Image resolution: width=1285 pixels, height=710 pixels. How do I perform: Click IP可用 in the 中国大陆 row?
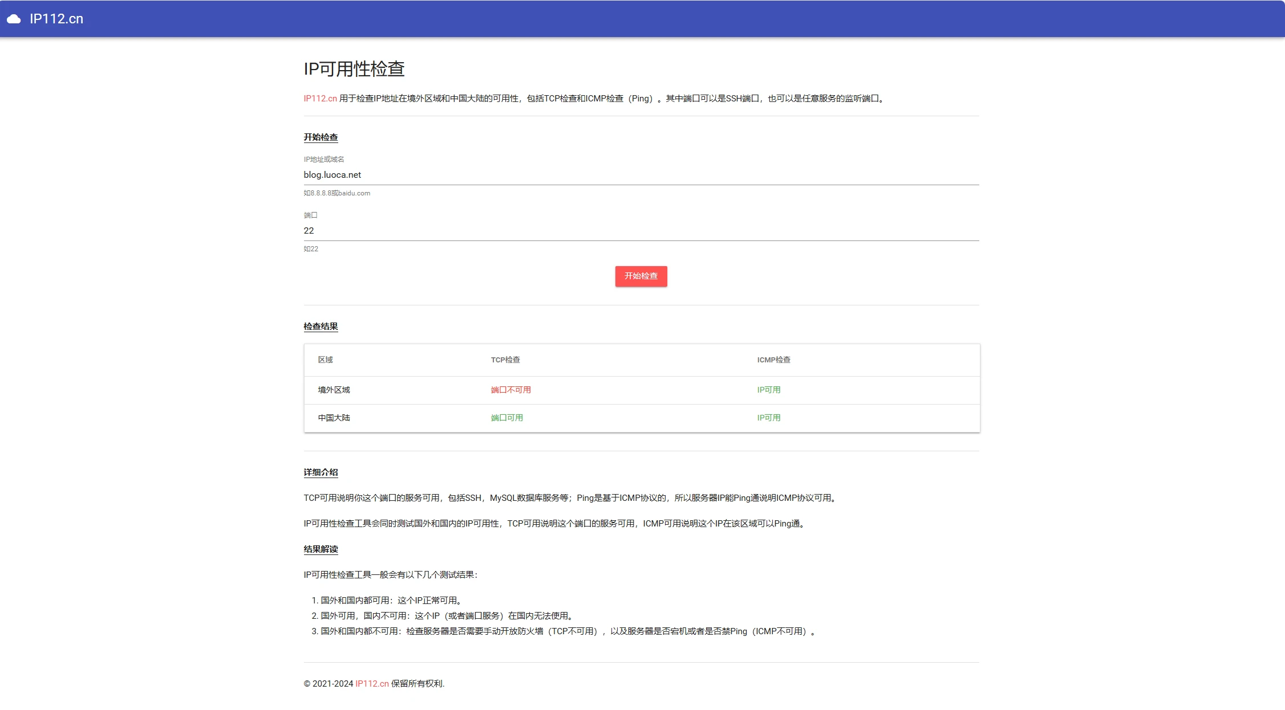coord(768,418)
